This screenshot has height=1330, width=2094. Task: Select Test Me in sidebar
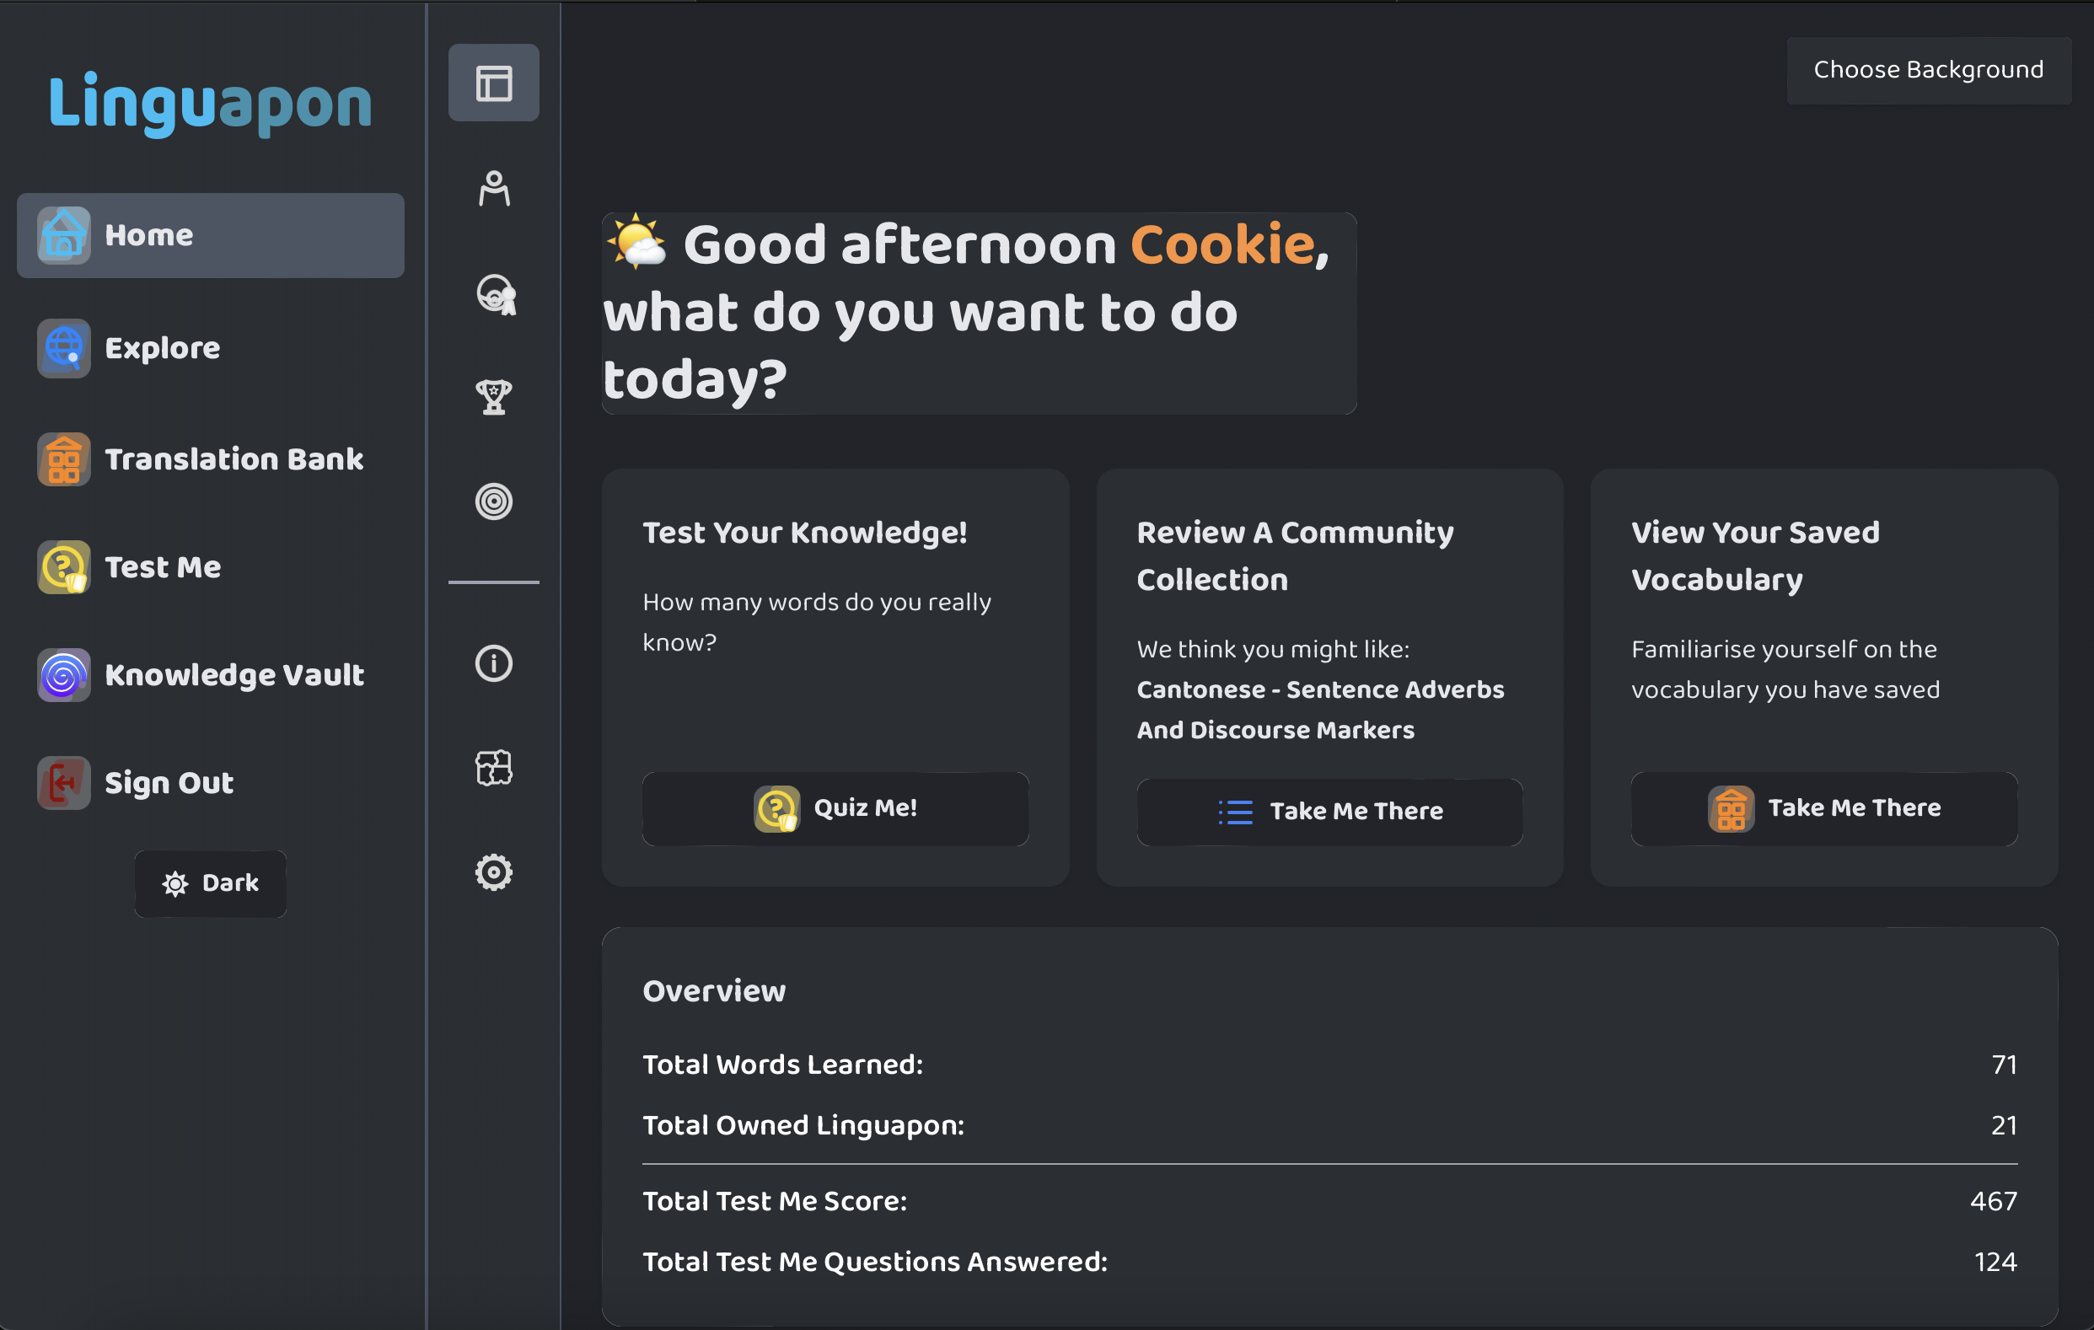click(163, 566)
